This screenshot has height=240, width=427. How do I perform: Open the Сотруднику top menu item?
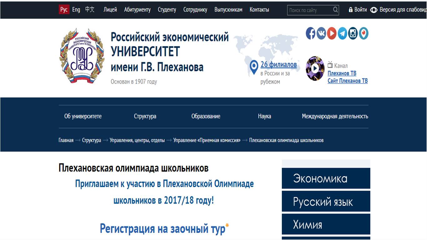195,10
